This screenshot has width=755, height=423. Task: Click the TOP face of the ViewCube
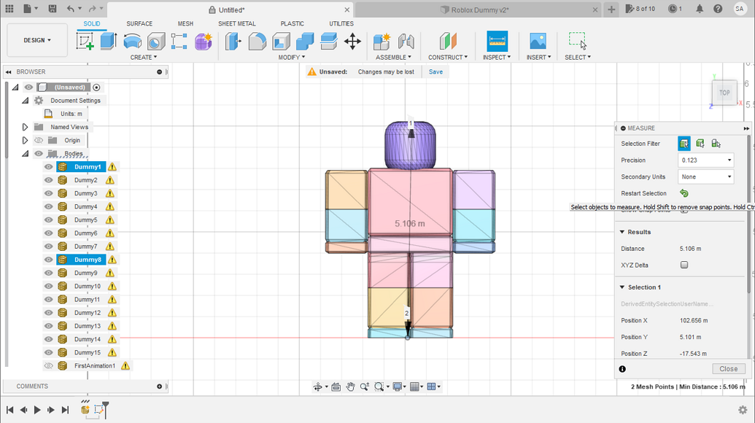coord(724,93)
